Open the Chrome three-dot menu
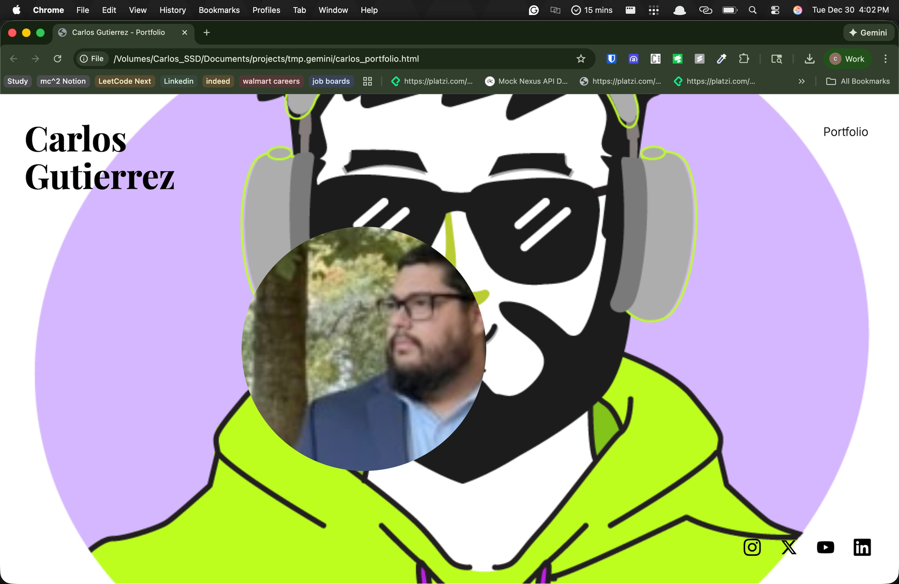Image resolution: width=899 pixels, height=584 pixels. pyautogui.click(x=885, y=59)
